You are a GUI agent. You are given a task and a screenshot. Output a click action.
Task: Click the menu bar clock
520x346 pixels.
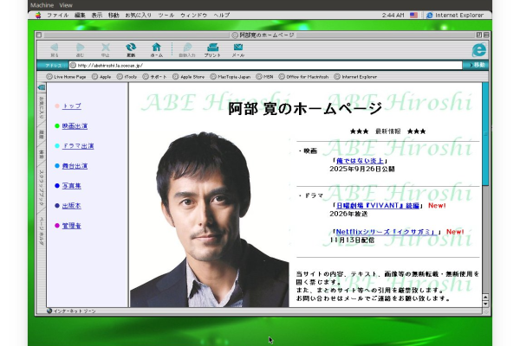pos(393,15)
